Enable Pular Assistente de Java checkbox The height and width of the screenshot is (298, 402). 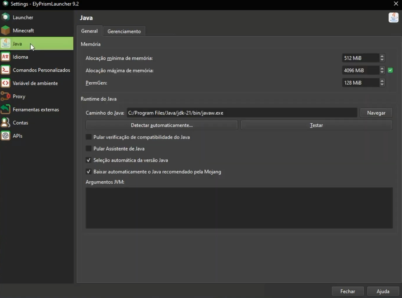click(88, 148)
